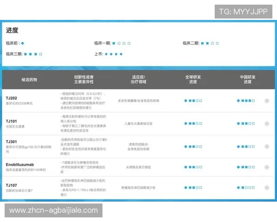
Task: Click TJ101 indication text 儿童生长激素缺乏症
Action: point(138,123)
